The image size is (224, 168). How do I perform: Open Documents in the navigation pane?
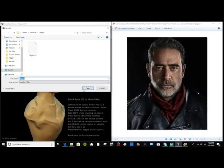13,44
